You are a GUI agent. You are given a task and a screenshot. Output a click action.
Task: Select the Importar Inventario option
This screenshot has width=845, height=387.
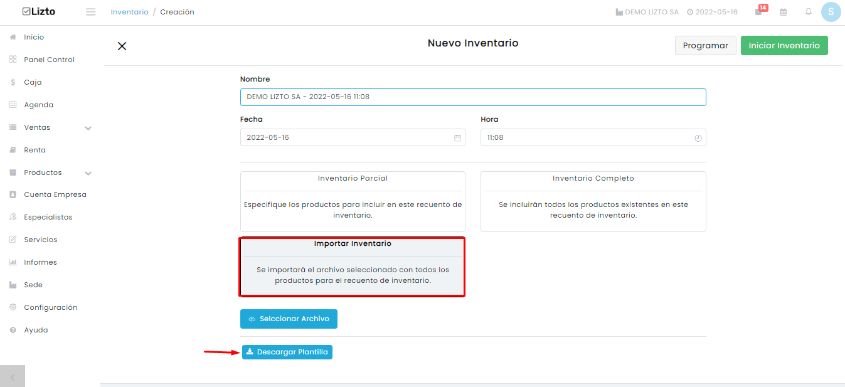(x=353, y=267)
